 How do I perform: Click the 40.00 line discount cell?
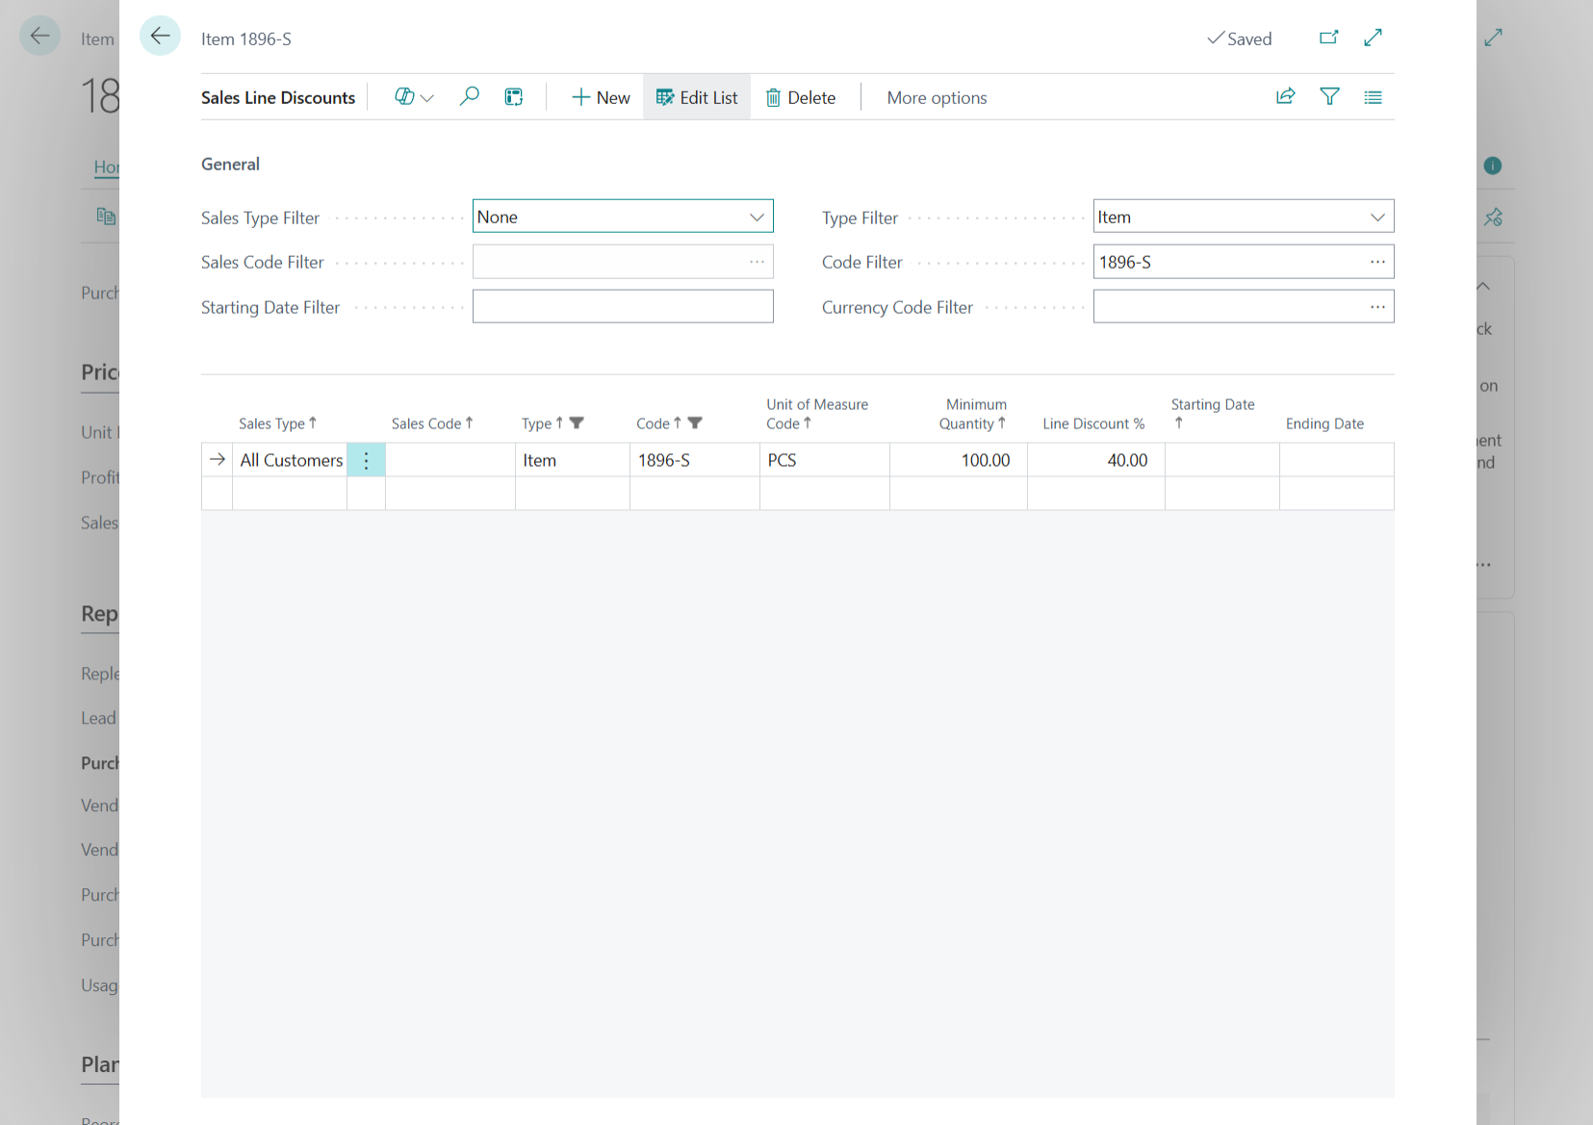[1096, 460]
